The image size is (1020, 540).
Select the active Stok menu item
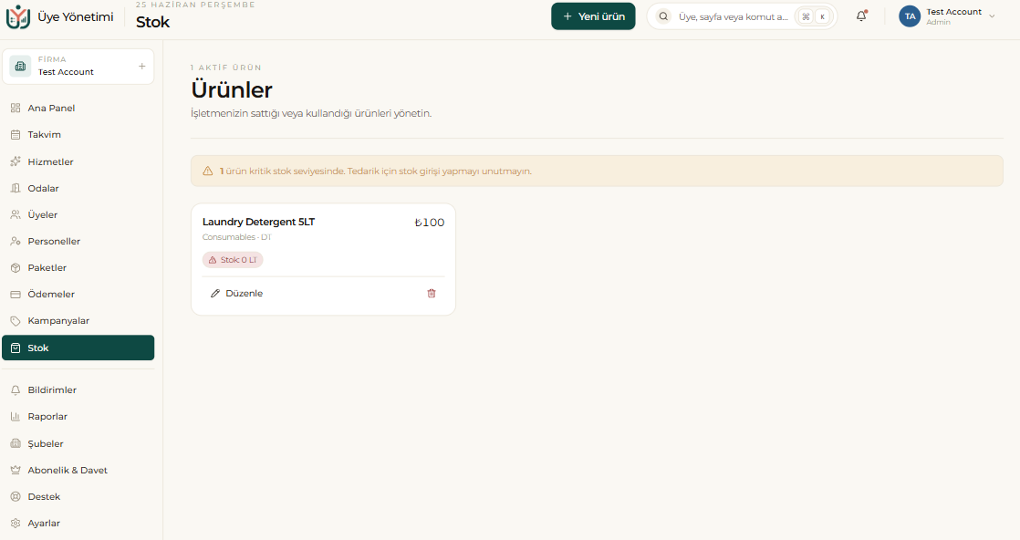coord(78,348)
